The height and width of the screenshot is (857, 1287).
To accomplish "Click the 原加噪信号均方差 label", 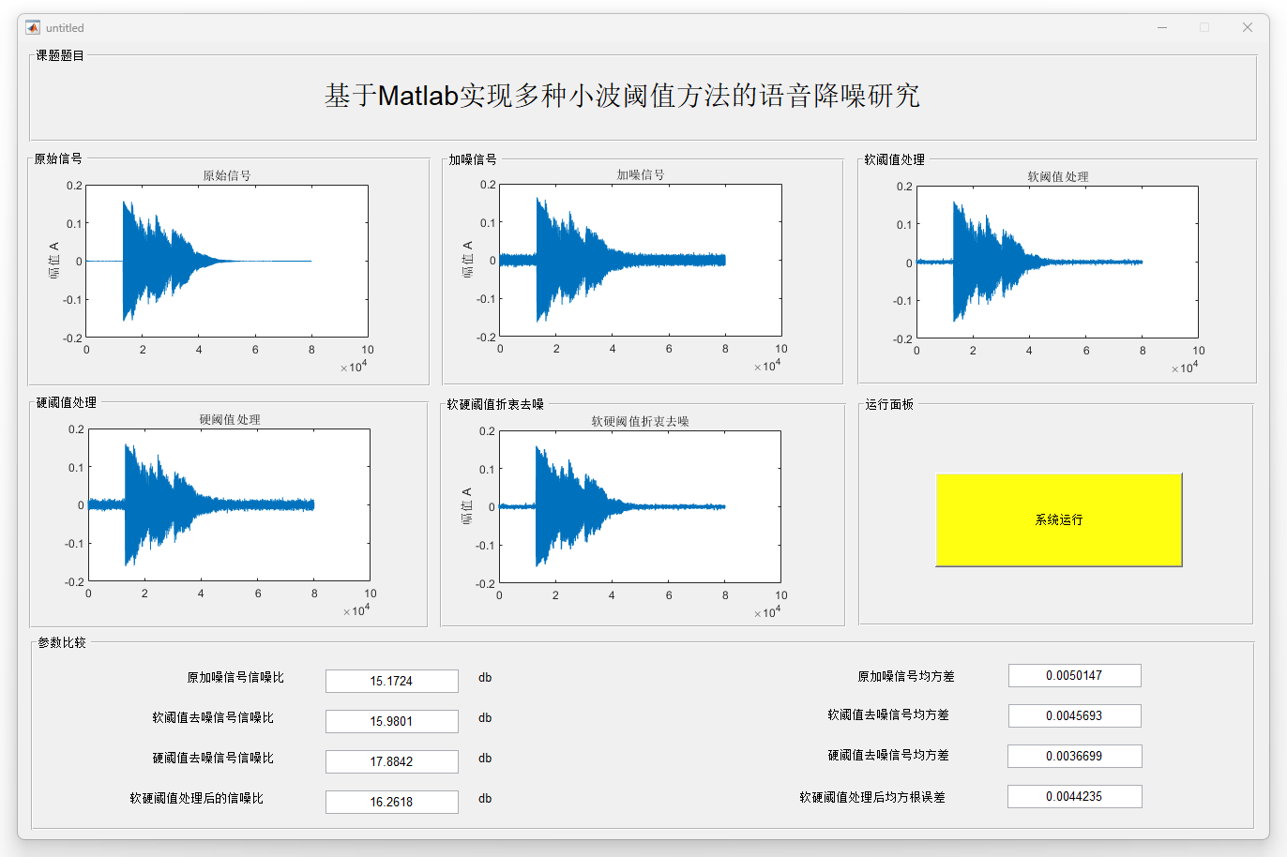I will point(906,676).
